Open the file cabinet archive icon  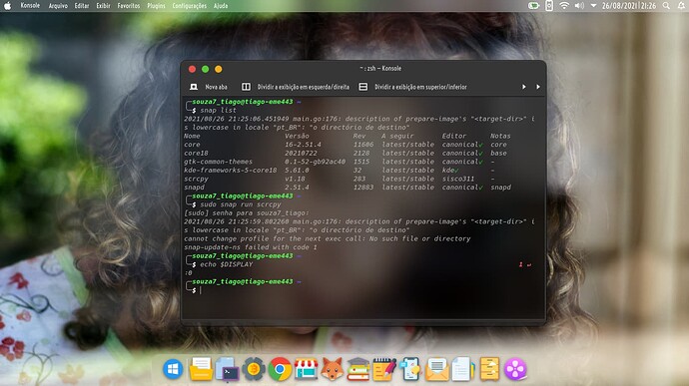489,369
